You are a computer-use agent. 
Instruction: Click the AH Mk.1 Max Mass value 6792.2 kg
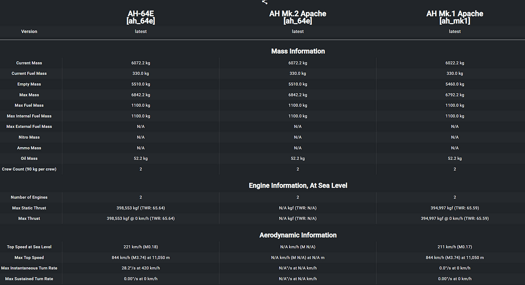click(455, 95)
